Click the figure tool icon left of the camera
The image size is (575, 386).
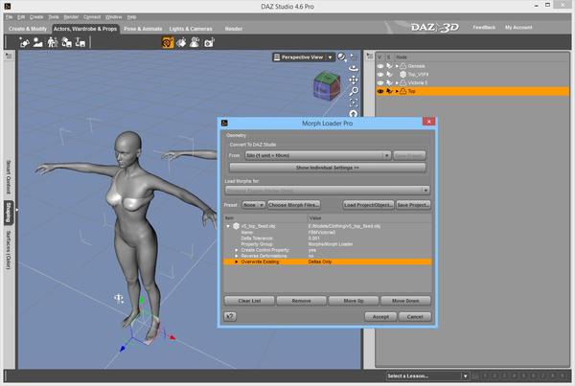point(195,42)
